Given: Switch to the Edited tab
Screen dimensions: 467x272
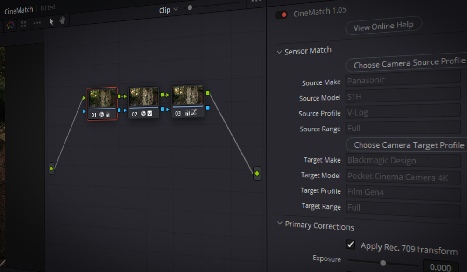Looking at the screenshot, I should [48, 7].
